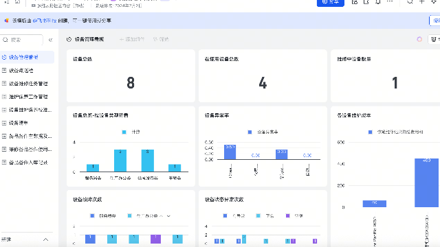Open the 备品备件主数据 table in the sidebar

coord(27,136)
